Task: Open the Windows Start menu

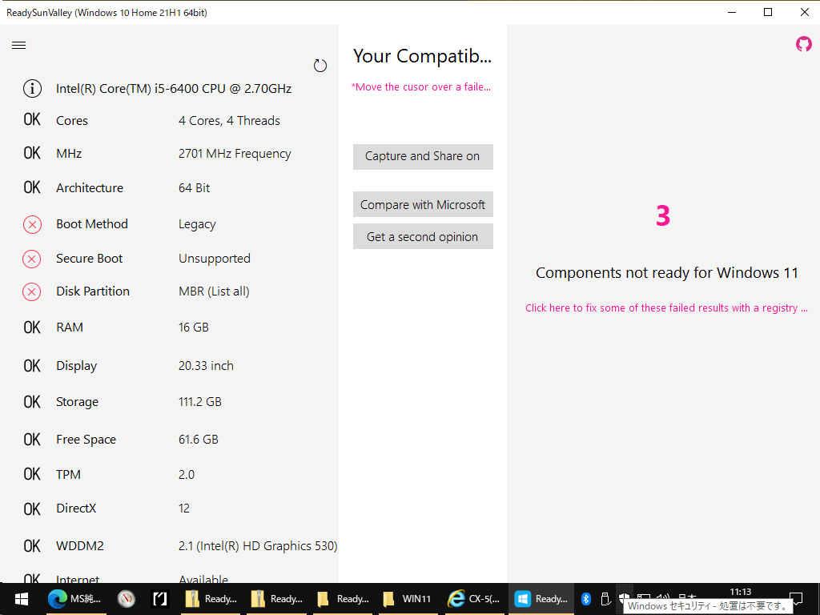Action: click(21, 599)
